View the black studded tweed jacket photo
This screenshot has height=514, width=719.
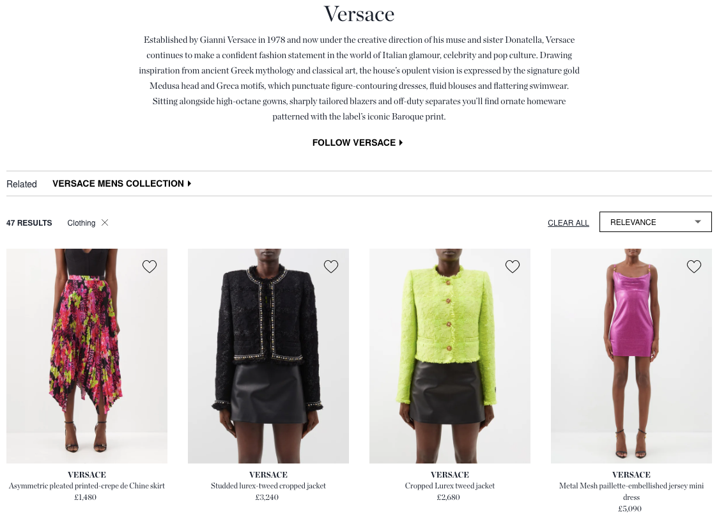point(268,356)
